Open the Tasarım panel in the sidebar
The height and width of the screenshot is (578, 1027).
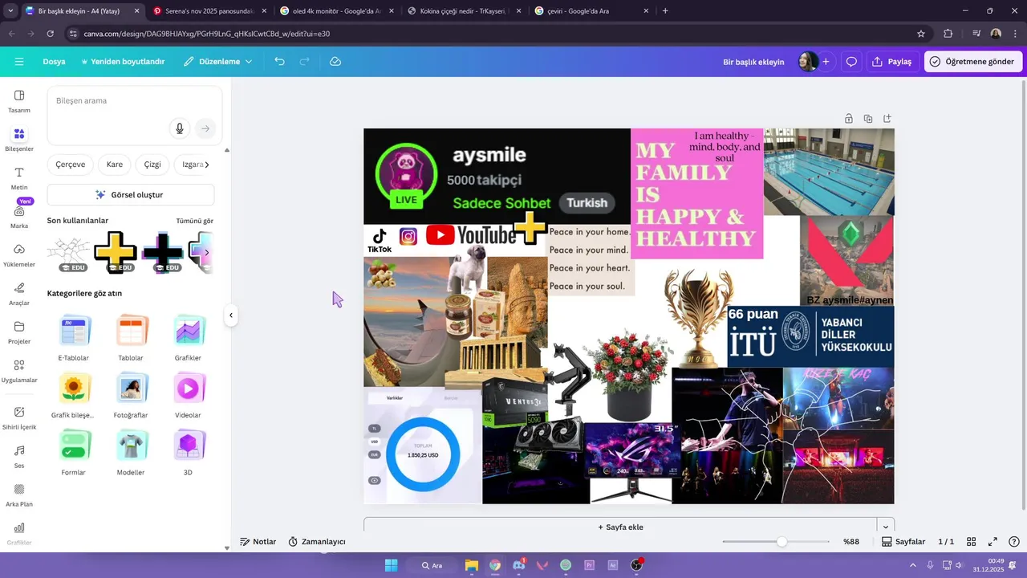click(19, 101)
